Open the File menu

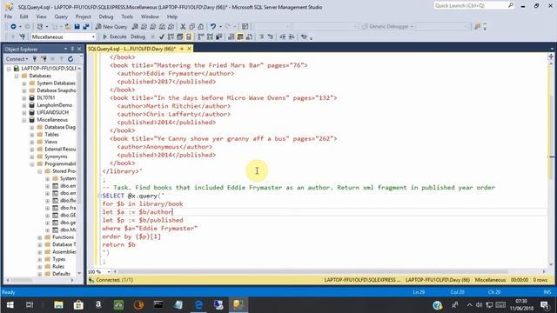point(8,17)
